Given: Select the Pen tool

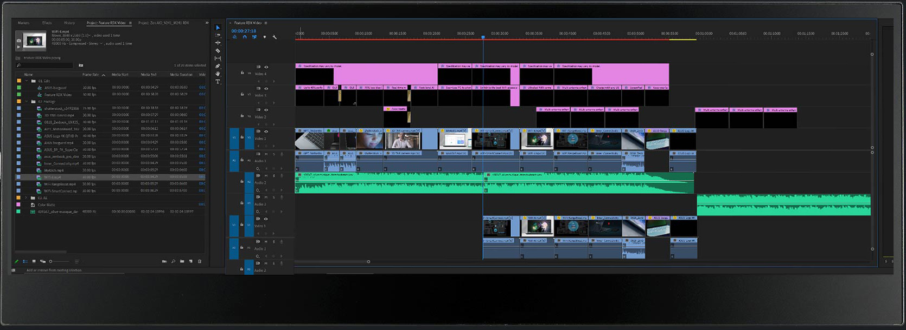Looking at the screenshot, I should [218, 66].
